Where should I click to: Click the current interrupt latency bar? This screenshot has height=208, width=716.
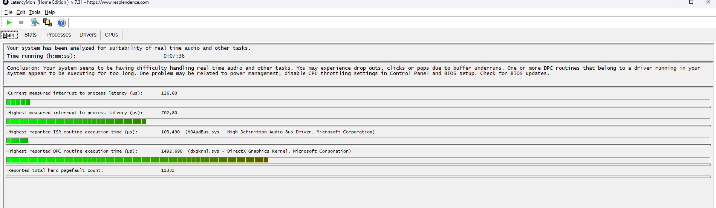(18, 102)
